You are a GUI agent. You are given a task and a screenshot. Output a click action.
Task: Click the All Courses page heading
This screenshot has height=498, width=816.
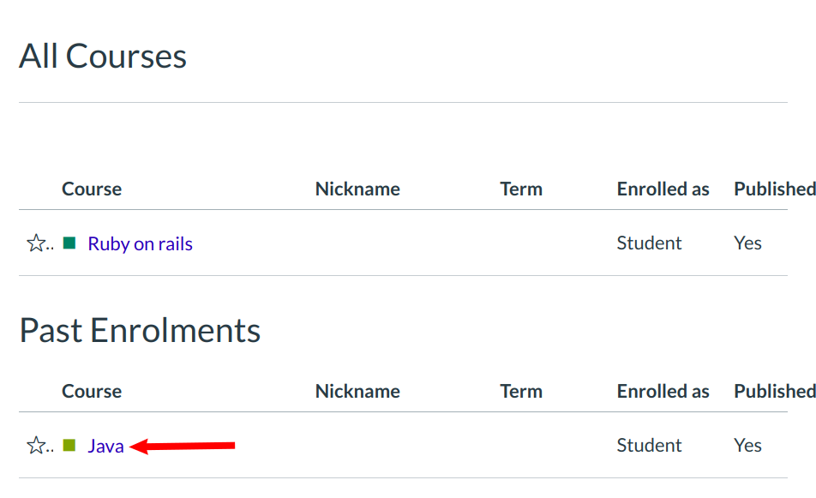pos(103,57)
